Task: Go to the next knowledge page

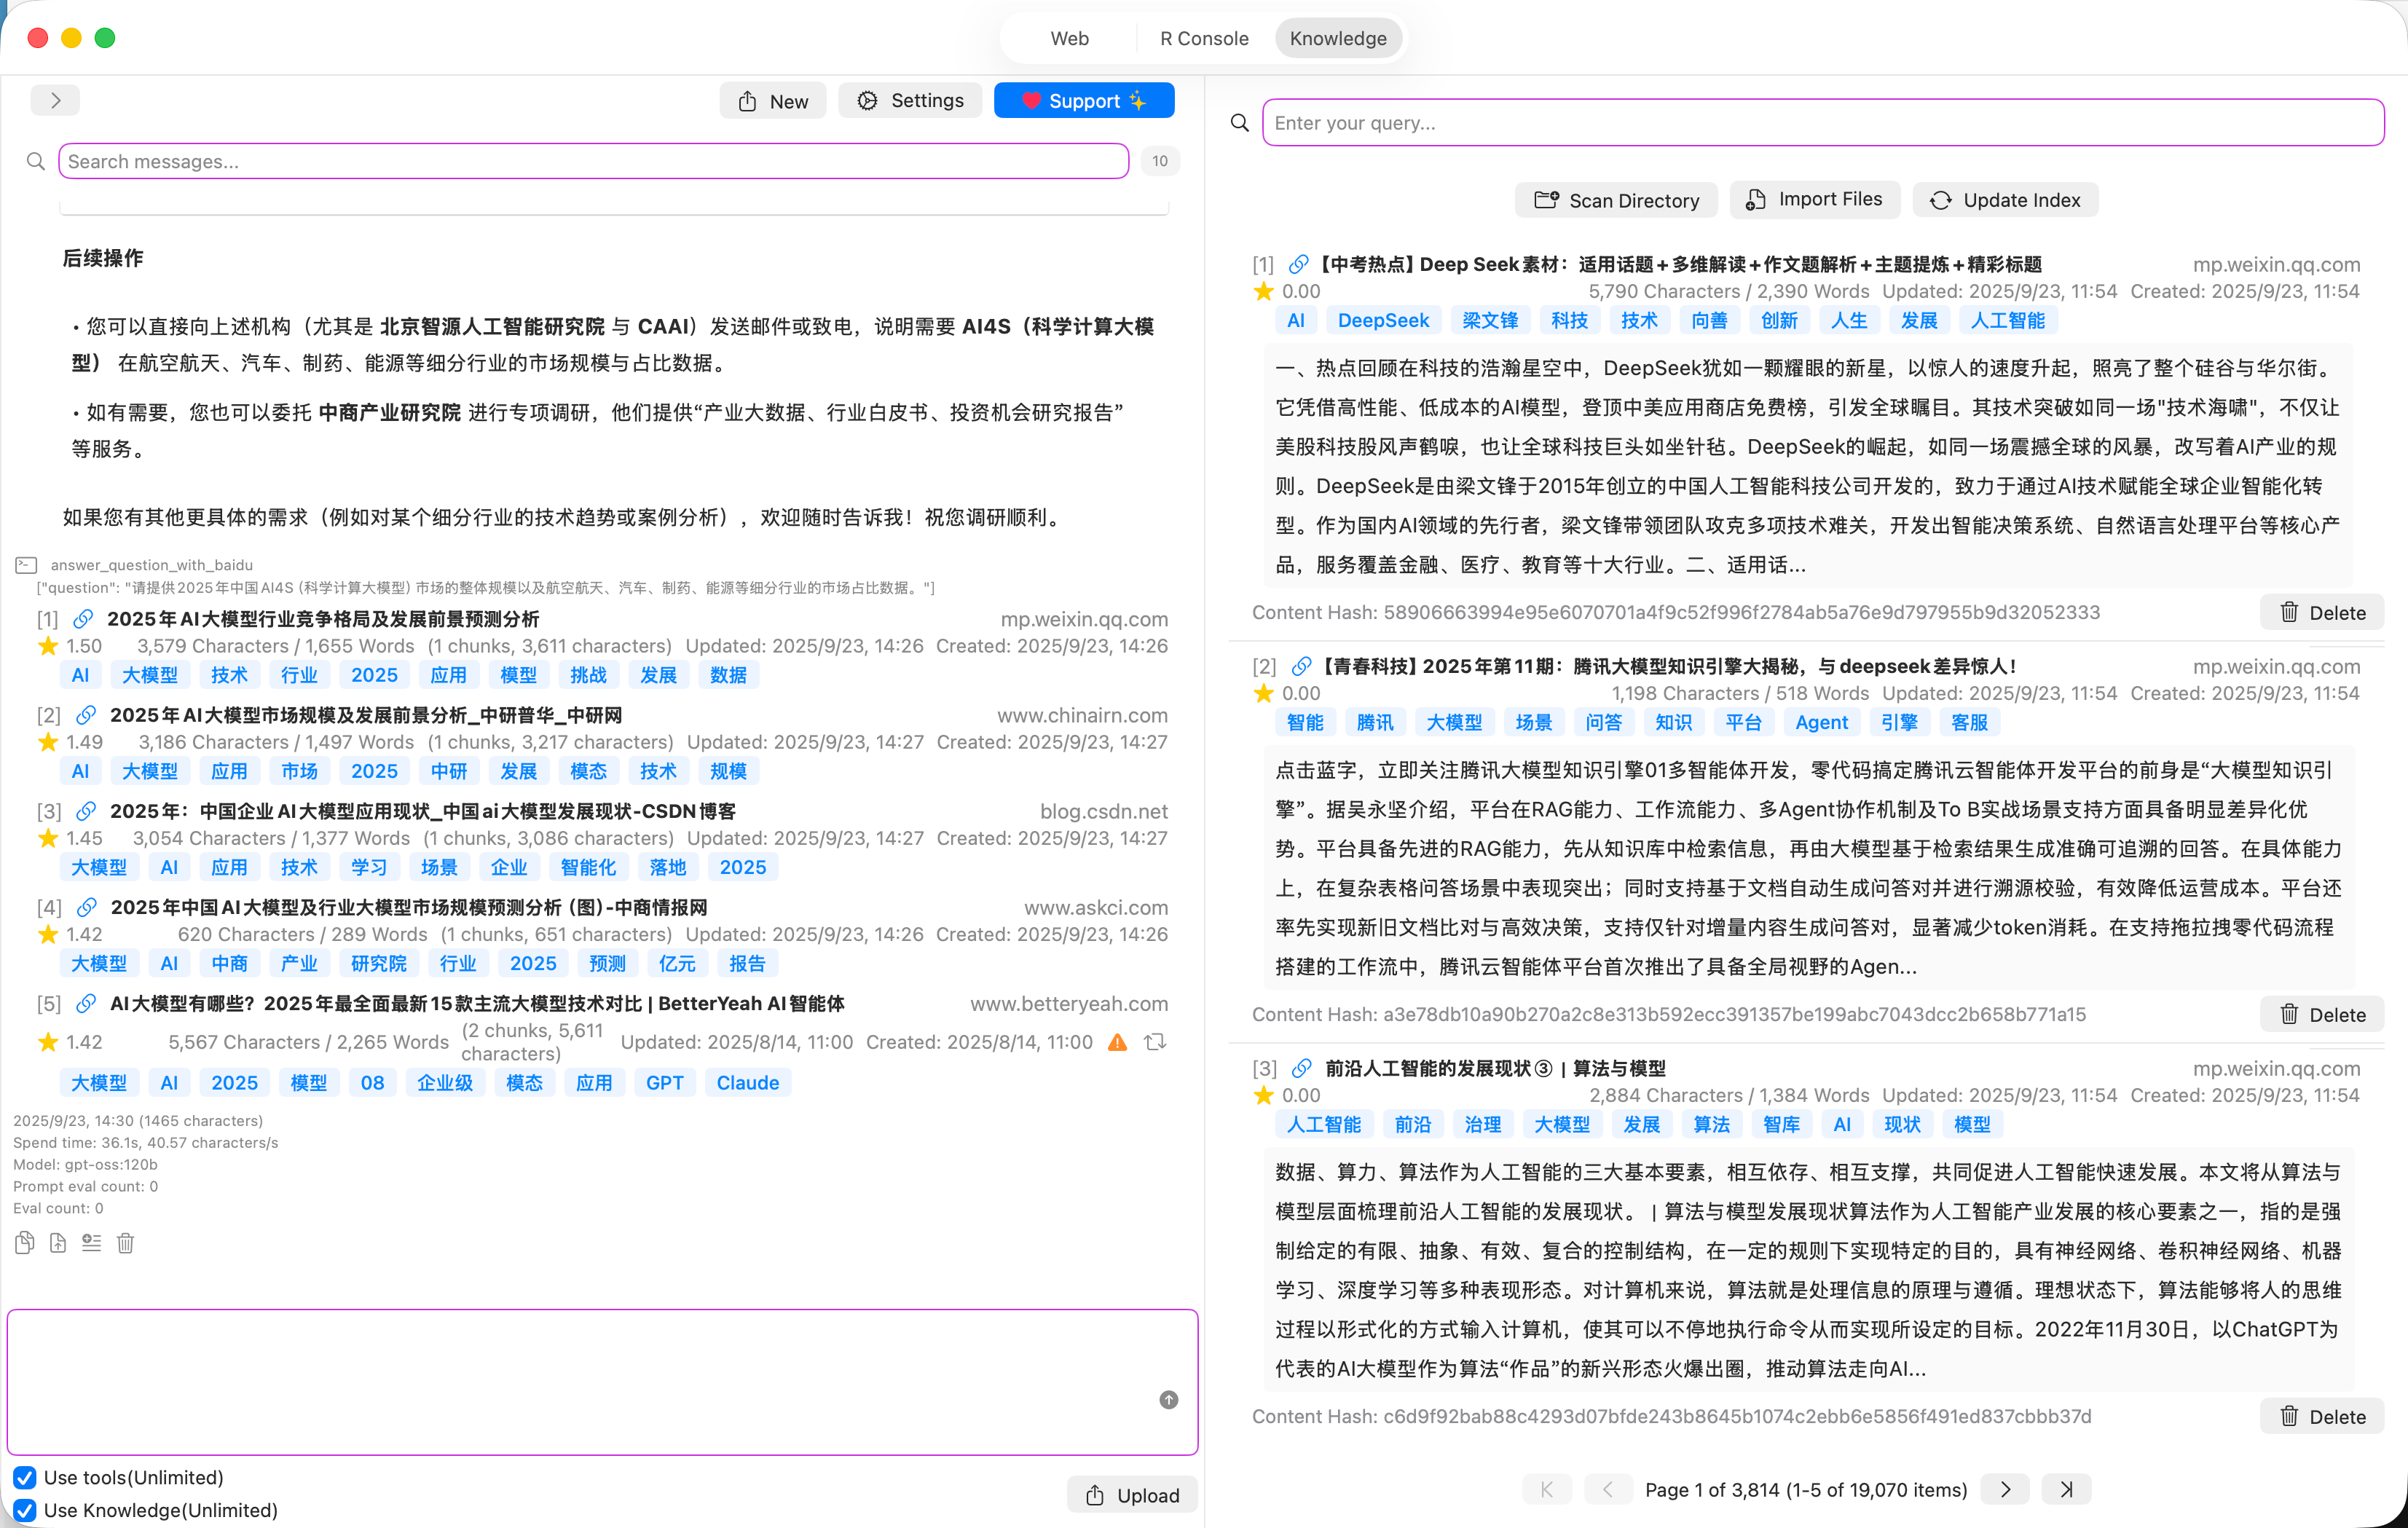Action: click(2005, 1489)
